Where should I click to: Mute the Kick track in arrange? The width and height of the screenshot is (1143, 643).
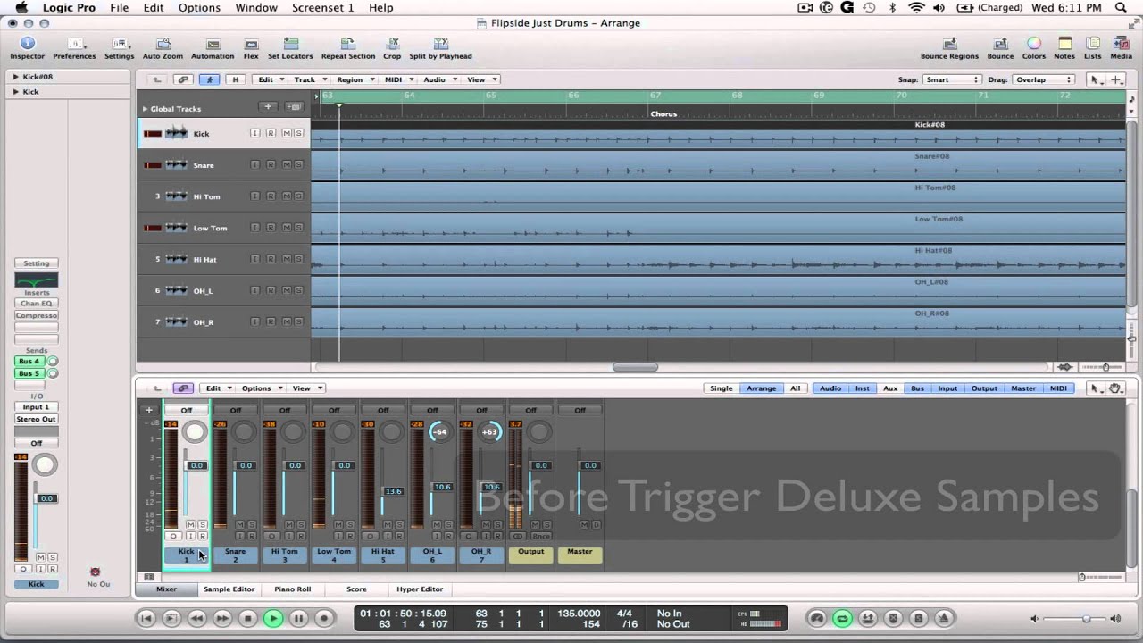(x=286, y=134)
